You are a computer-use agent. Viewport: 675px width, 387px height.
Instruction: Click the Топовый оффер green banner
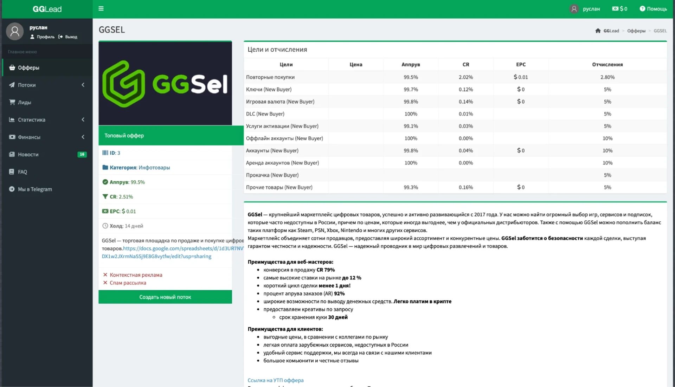[x=171, y=135]
